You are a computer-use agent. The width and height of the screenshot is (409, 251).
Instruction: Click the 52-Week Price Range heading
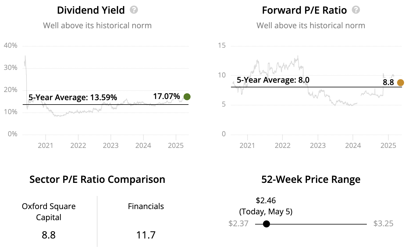(x=311, y=179)
